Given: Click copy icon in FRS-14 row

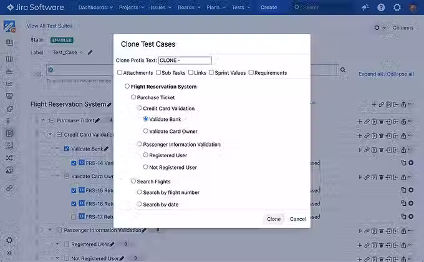Looking at the screenshot, I should tap(403, 162).
